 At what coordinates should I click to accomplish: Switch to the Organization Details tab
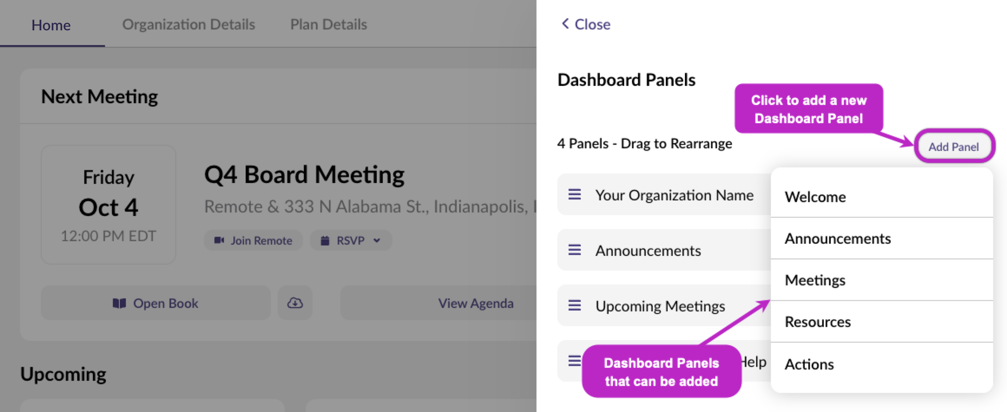pos(188,25)
